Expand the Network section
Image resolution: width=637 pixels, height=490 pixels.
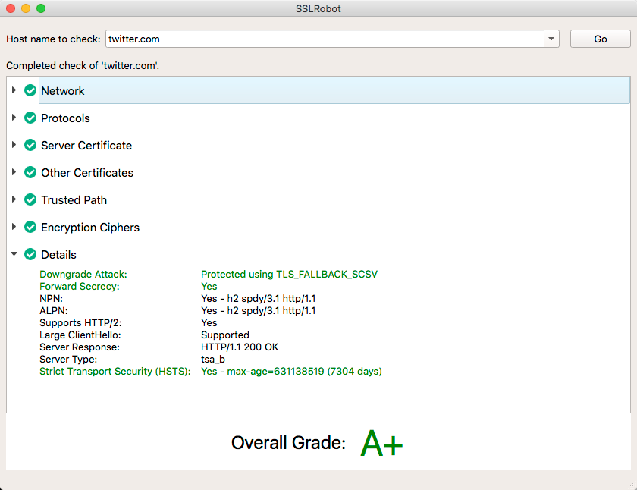click(x=14, y=91)
